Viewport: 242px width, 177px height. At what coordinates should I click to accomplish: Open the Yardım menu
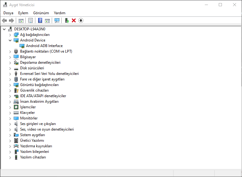coord(59,13)
